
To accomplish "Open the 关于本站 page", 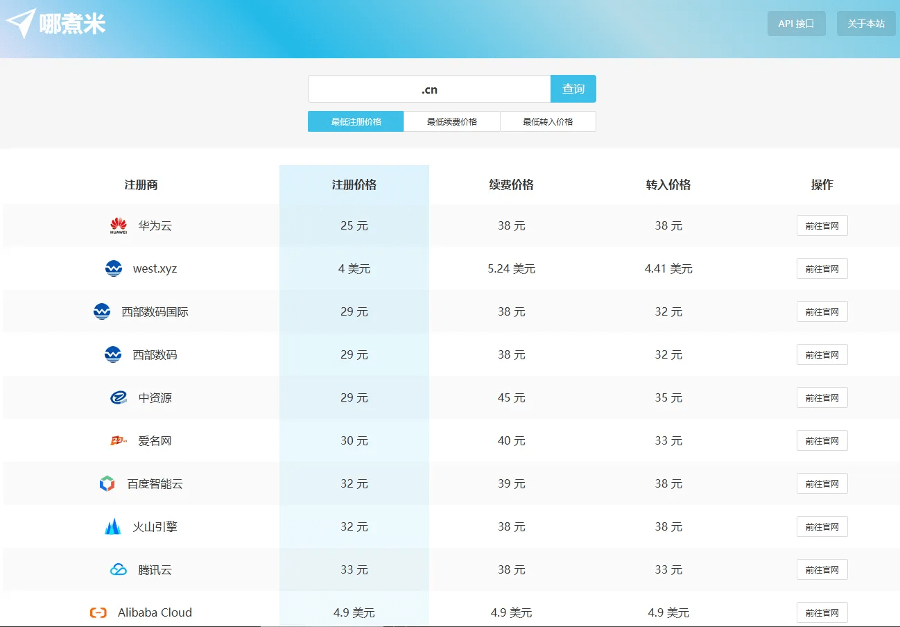I will click(x=865, y=24).
